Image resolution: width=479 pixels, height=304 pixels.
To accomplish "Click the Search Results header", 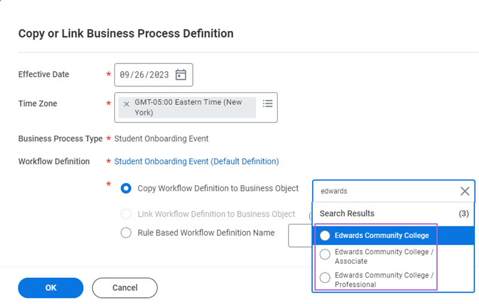I will pos(347,213).
